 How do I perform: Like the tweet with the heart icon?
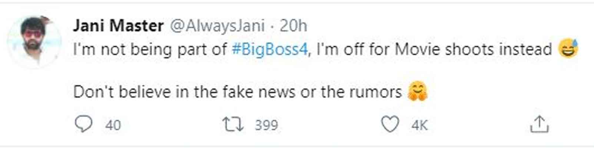tap(390, 124)
